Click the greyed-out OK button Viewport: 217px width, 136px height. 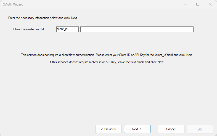coord(200,129)
